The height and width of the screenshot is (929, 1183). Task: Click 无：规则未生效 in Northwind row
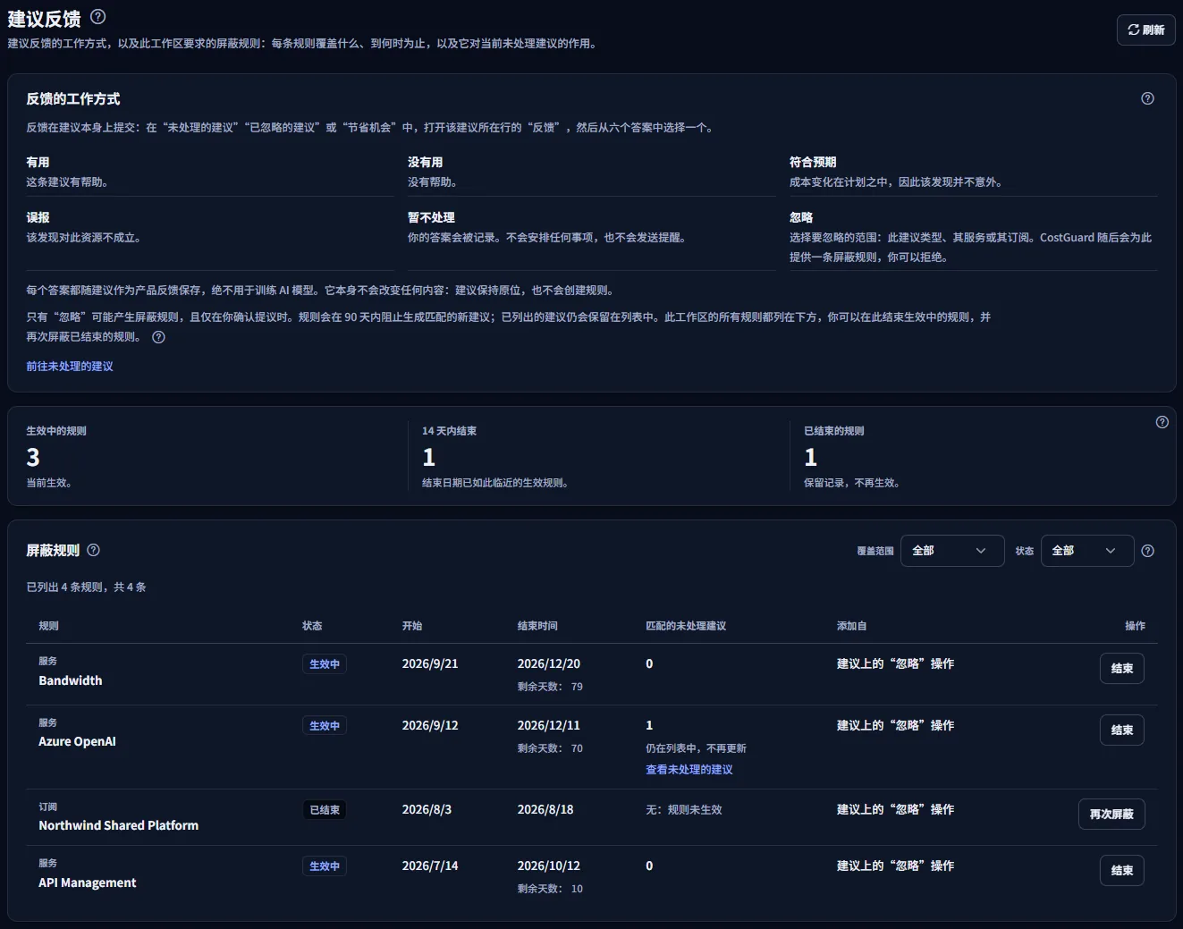683,810
